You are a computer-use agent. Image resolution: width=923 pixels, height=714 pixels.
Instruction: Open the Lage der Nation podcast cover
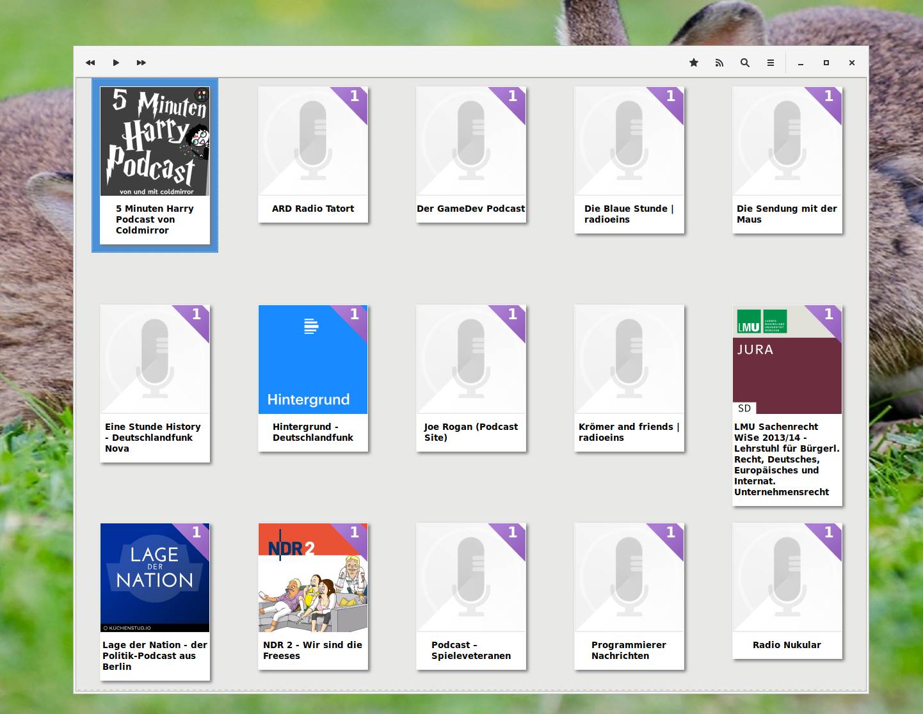coord(155,578)
